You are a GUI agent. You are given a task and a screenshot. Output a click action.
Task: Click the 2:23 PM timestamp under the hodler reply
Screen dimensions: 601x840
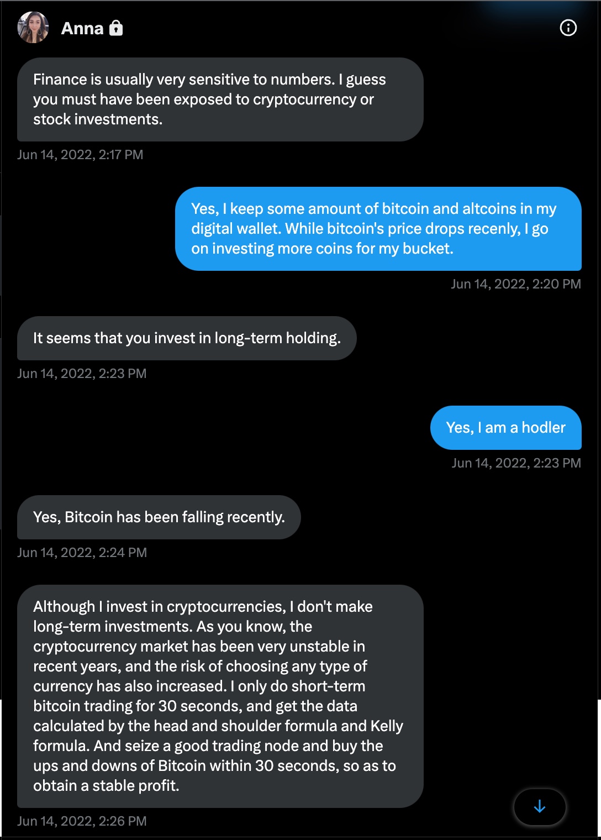click(516, 463)
